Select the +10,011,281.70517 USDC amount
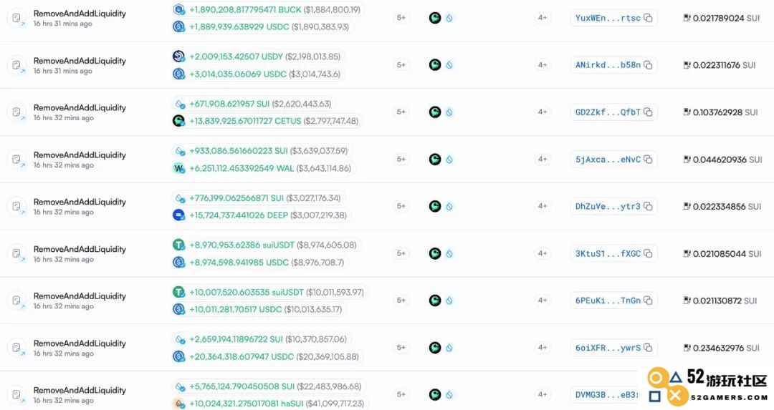This screenshot has width=774, height=410. coord(236,310)
